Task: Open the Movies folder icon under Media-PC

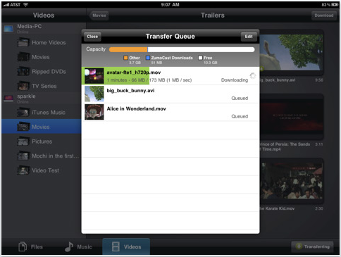Action: point(23,57)
